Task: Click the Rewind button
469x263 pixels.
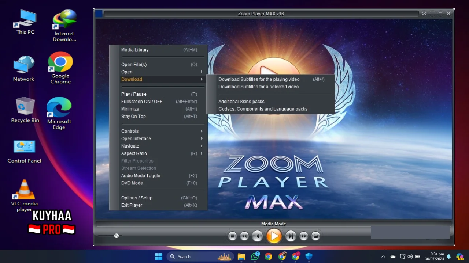Action: pos(244,236)
